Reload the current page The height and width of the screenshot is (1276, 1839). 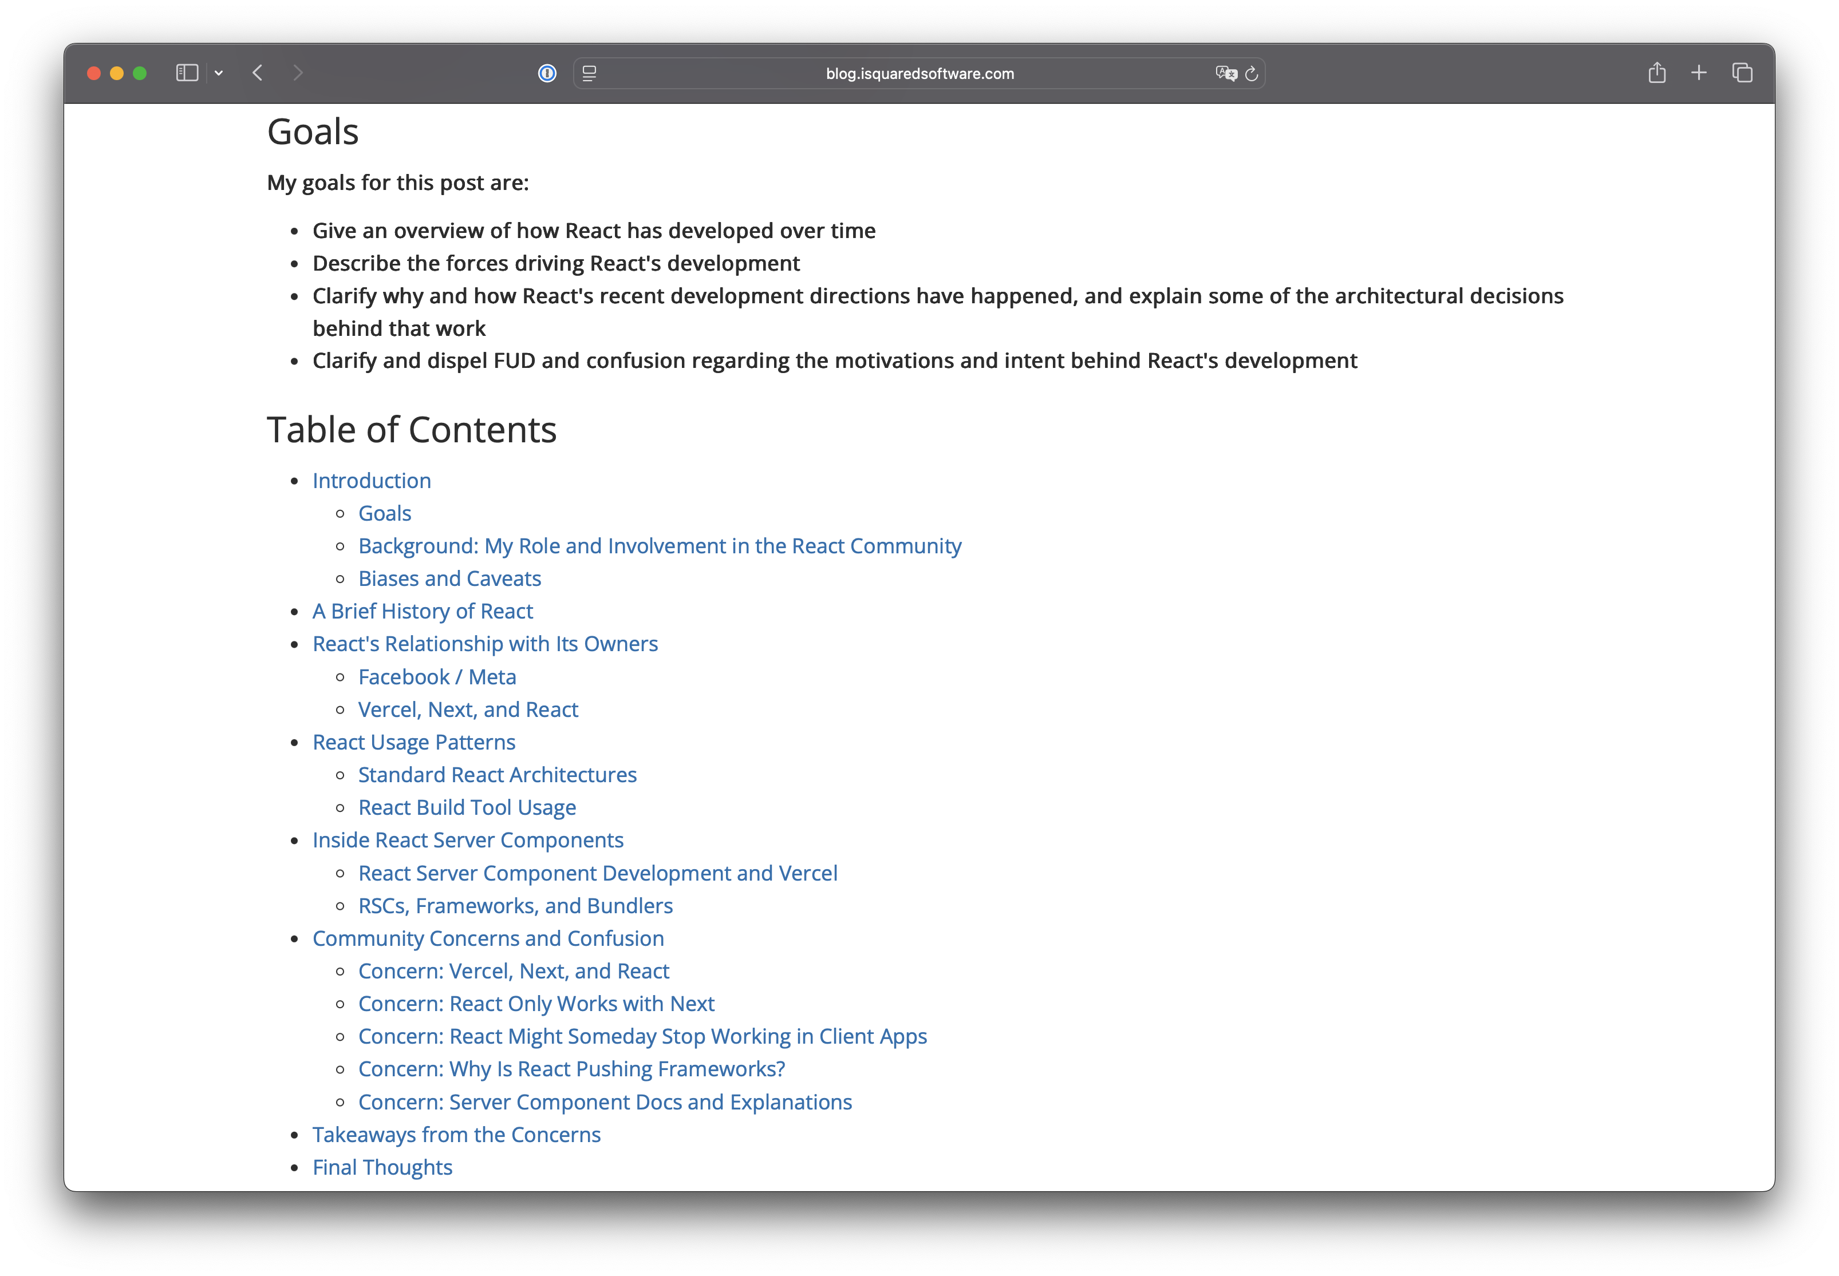(1252, 74)
